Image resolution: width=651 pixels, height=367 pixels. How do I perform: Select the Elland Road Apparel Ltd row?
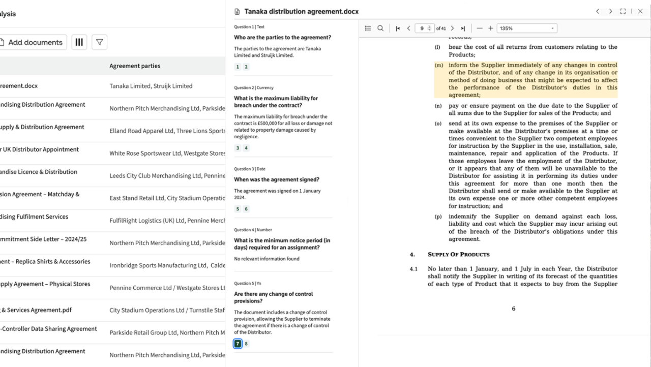tap(167, 131)
